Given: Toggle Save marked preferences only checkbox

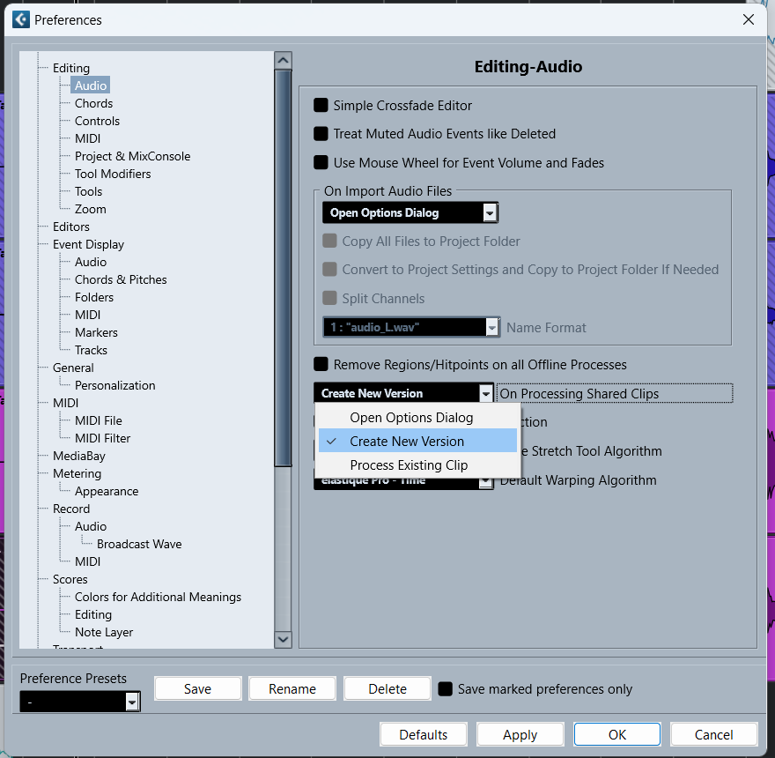Looking at the screenshot, I should click(x=446, y=688).
